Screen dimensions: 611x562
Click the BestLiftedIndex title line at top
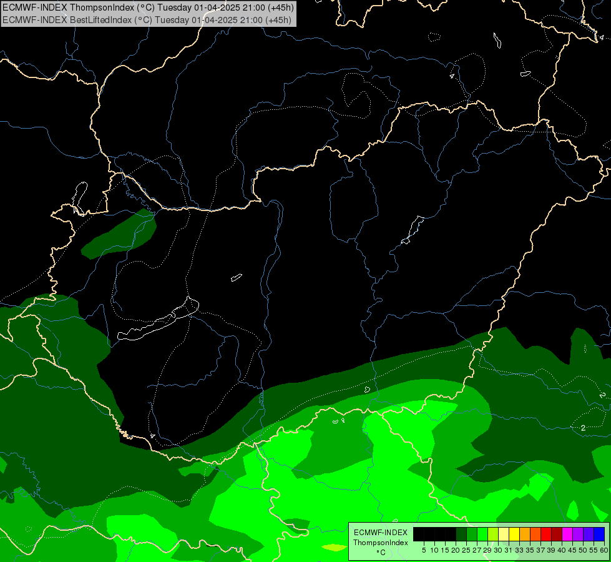(147, 19)
